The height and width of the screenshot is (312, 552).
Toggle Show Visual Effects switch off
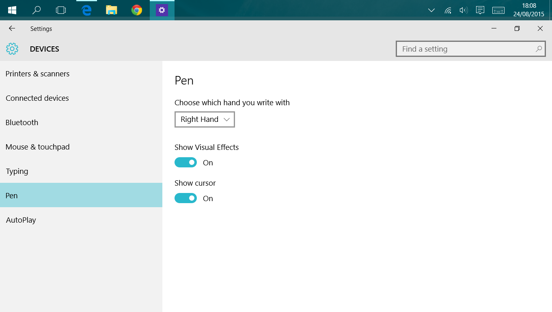coord(185,162)
